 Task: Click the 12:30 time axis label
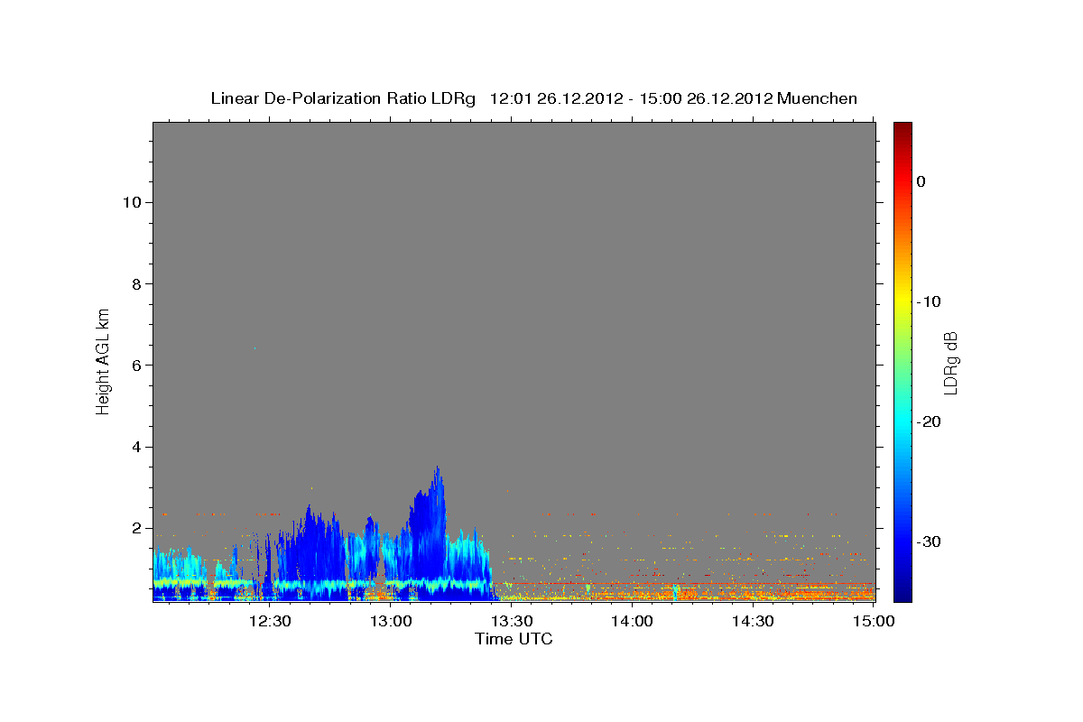pos(270,621)
